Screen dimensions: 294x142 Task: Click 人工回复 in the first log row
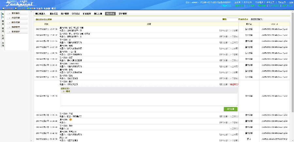point(234,30)
